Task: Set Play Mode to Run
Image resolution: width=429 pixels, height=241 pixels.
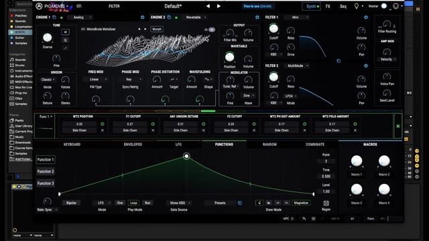Action: tap(147, 203)
